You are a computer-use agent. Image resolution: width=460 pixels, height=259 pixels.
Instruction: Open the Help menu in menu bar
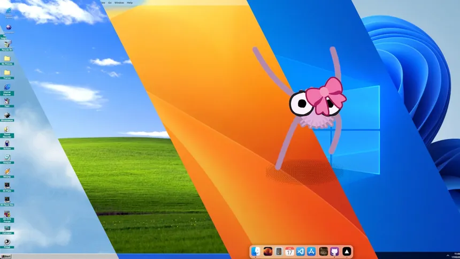[129, 3]
